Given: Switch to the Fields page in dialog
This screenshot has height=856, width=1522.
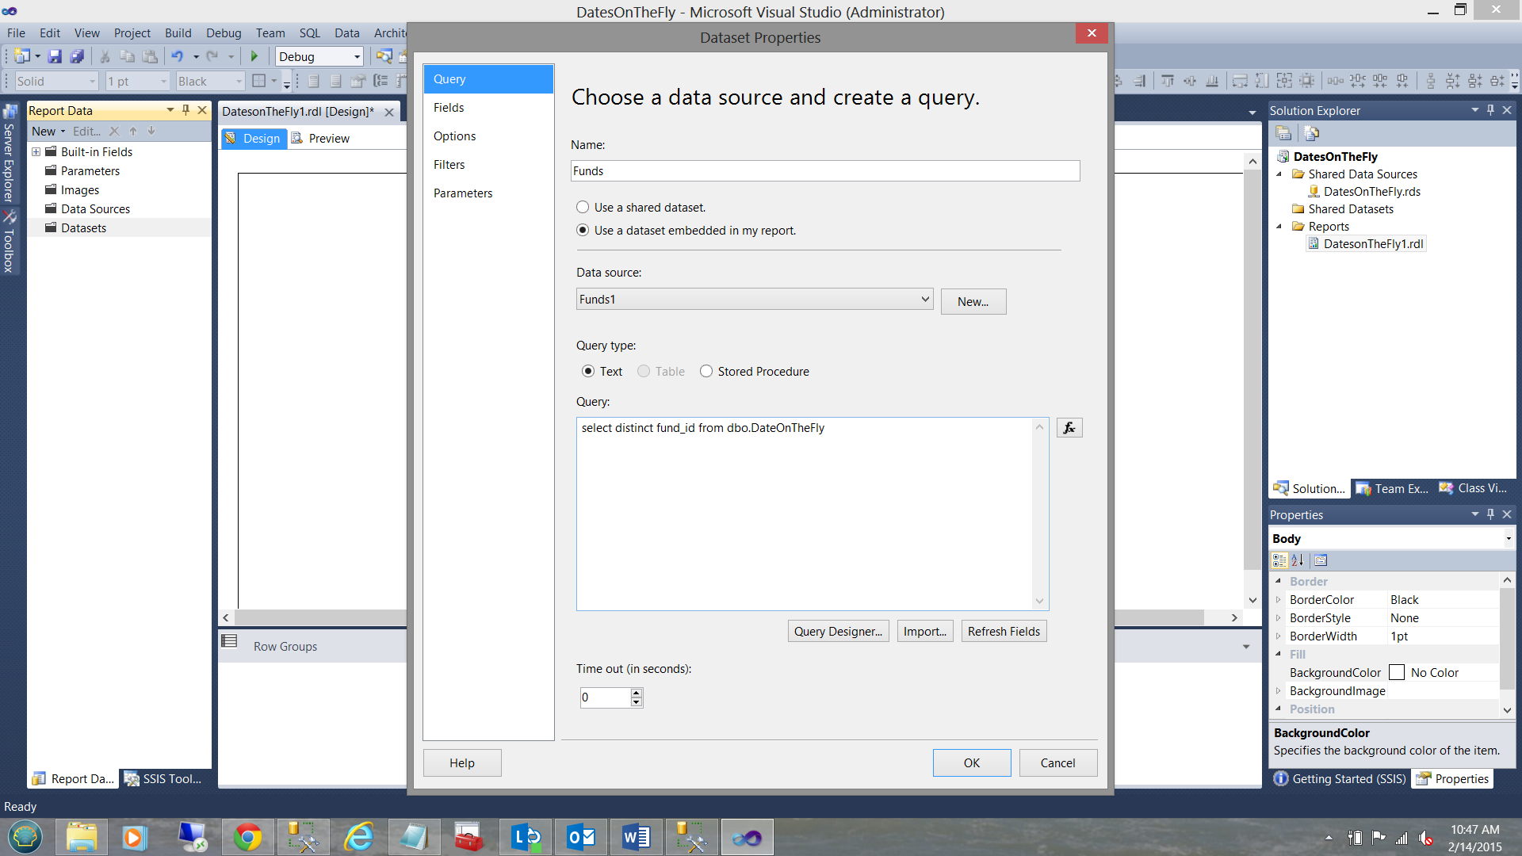Looking at the screenshot, I should (449, 108).
